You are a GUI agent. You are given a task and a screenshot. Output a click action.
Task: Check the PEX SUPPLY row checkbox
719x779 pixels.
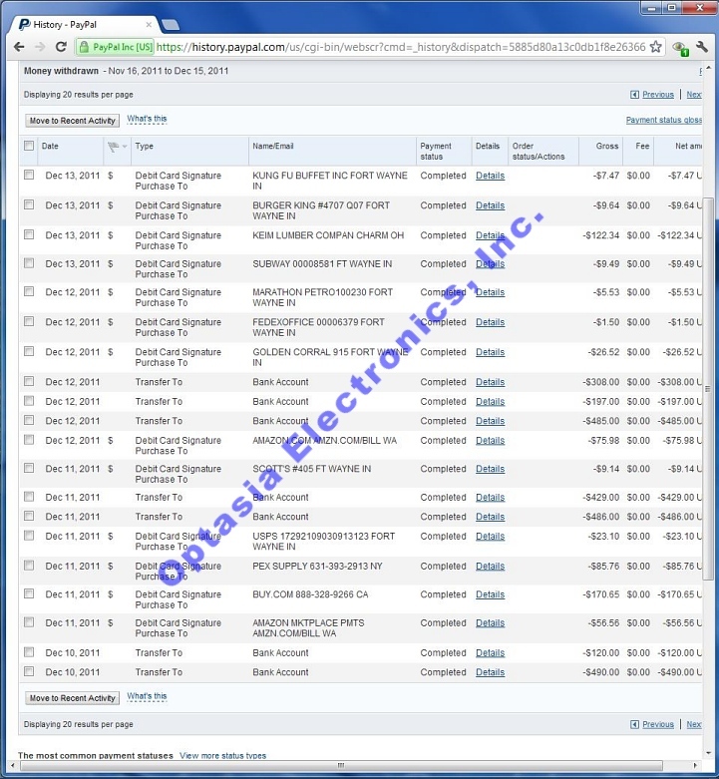tap(29, 566)
